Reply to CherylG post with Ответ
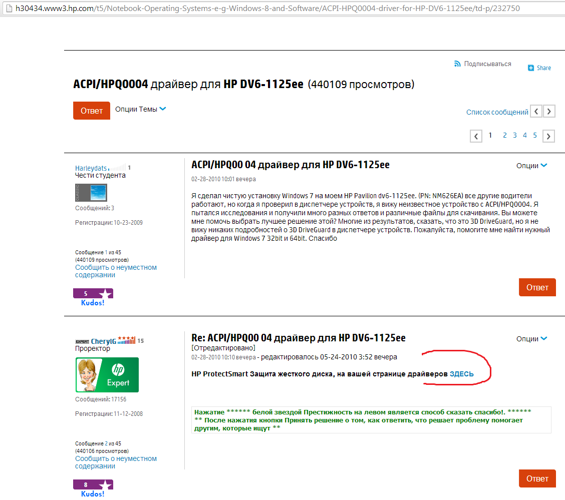 point(537,478)
